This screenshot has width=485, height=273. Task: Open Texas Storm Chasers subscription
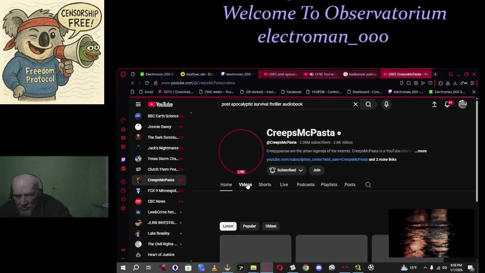pos(159,158)
